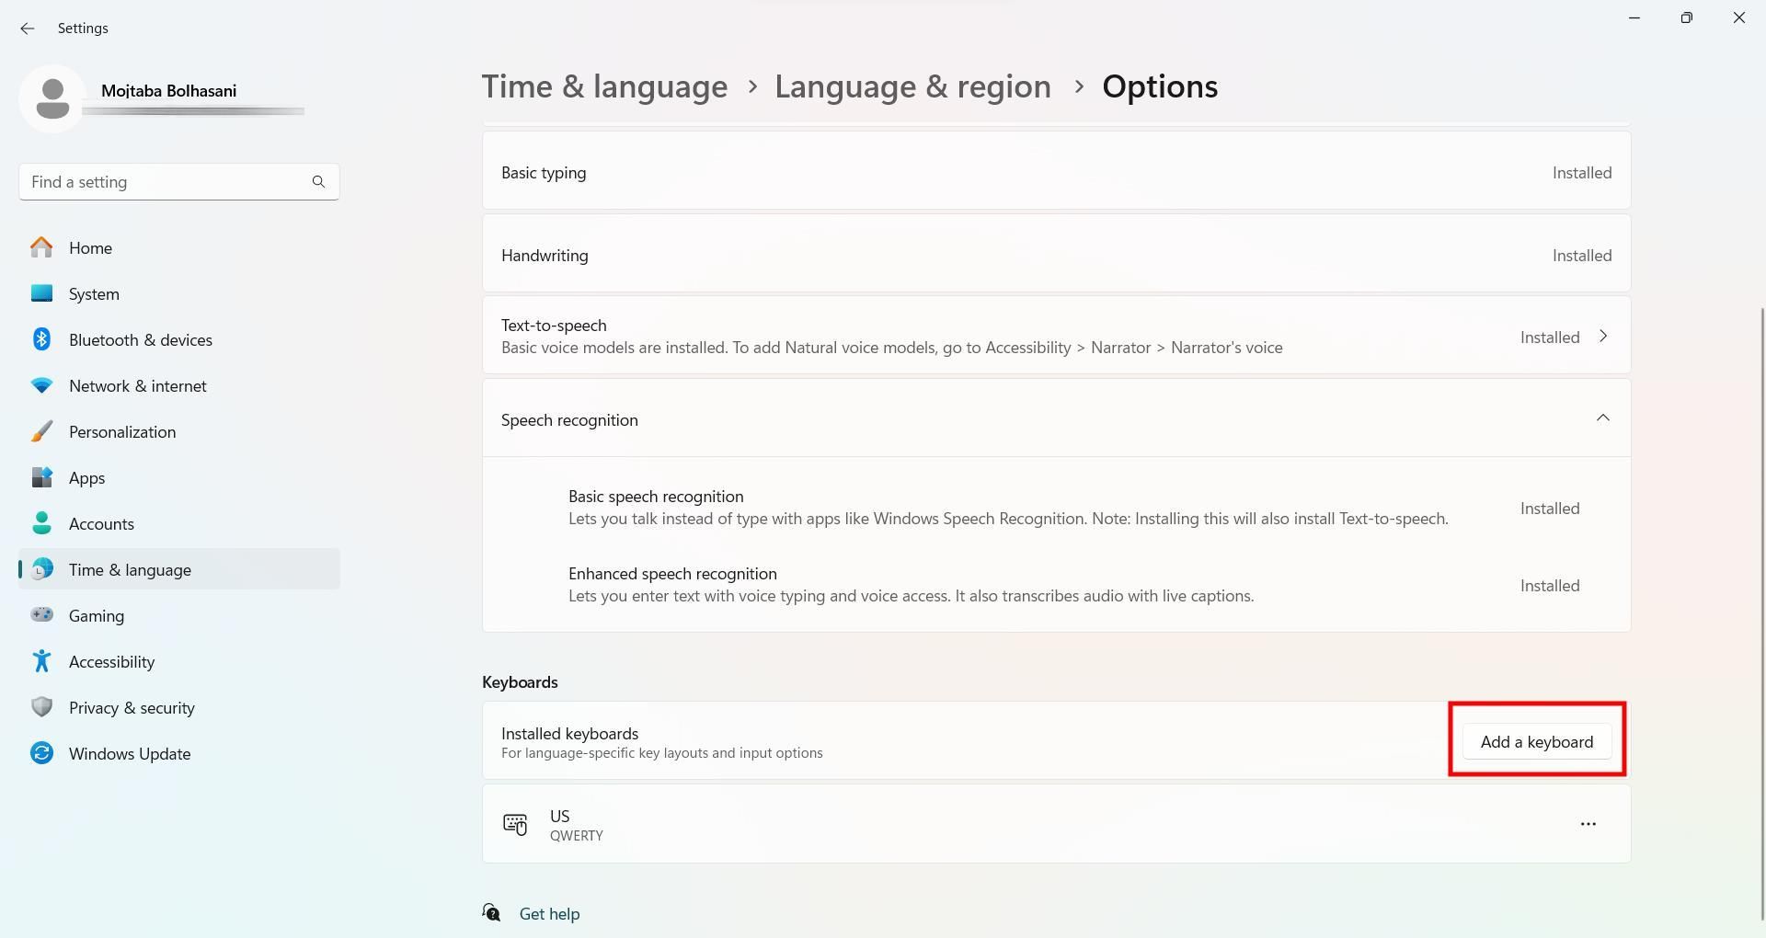Viewport: 1766px width, 938px height.
Task: Select Gaming in the sidebar
Action: pyautogui.click(x=97, y=615)
